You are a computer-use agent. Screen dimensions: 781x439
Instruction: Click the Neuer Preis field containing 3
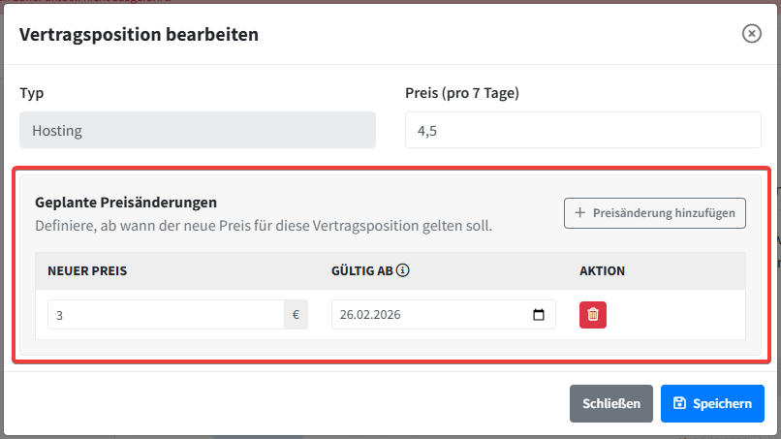[165, 315]
